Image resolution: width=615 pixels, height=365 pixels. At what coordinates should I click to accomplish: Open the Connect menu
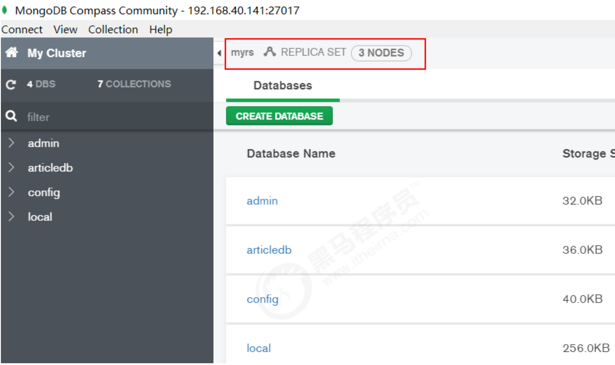point(22,30)
